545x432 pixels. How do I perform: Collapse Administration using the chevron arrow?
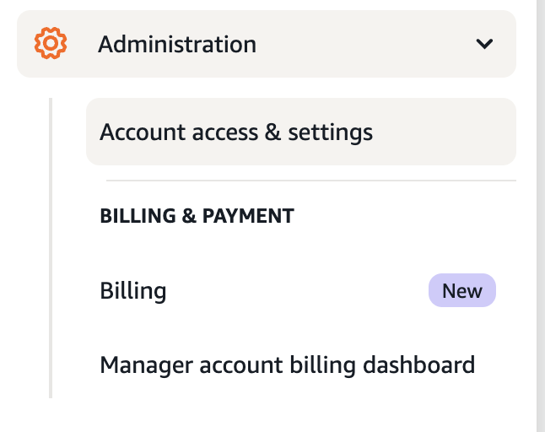[x=484, y=44]
